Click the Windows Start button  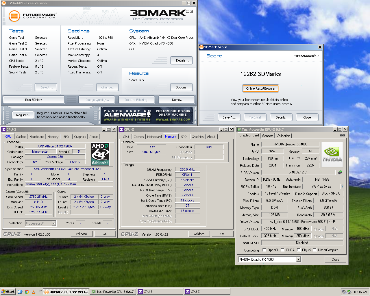(8, 292)
